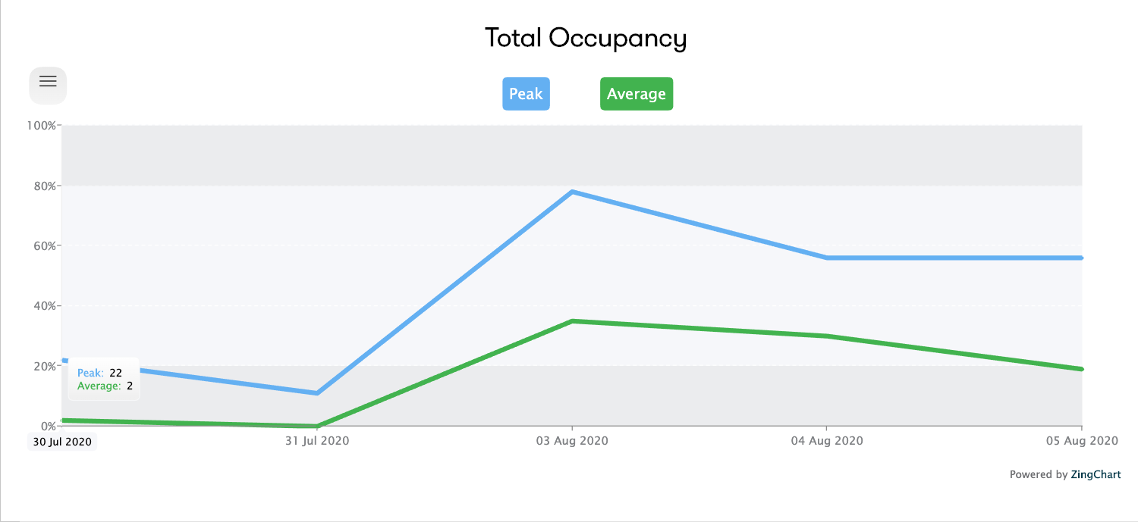Click Peak line point at 03 Aug 2020
The image size is (1138, 522).
click(572, 192)
